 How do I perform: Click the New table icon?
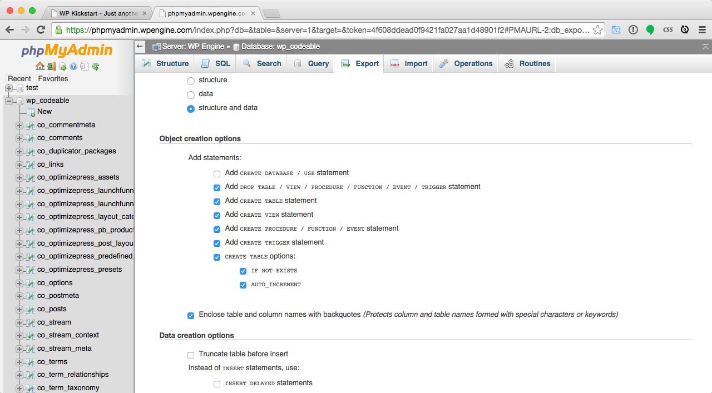click(31, 112)
